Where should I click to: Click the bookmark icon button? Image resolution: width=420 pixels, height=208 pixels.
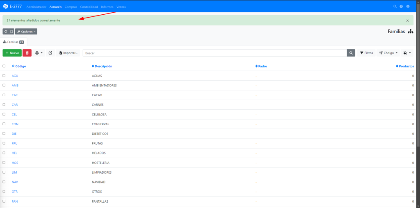(x=11, y=32)
